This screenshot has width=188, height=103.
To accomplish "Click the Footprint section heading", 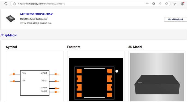I will click(74, 47).
